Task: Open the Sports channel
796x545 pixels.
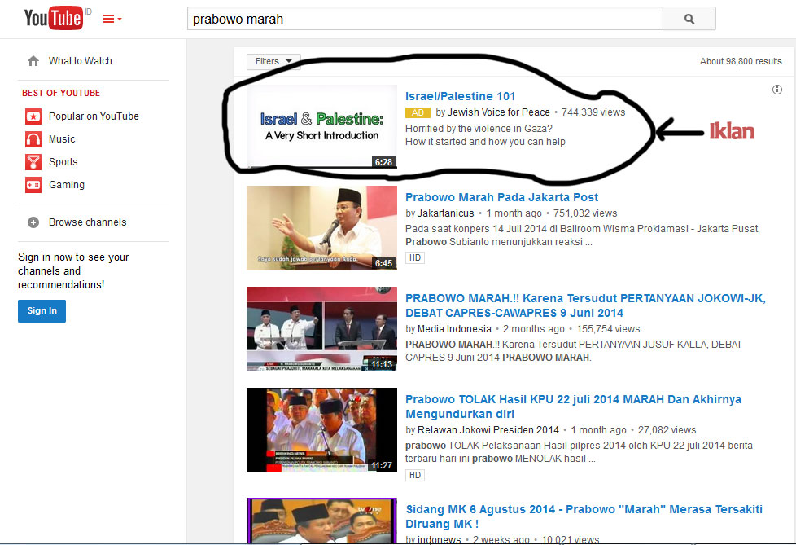Action: point(63,162)
